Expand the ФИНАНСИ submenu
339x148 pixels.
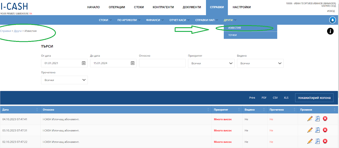coord(155,20)
